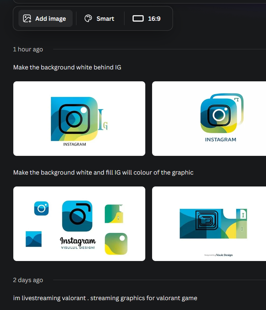
Task: Open the layered Instagram logo with blue INSTAGRAM caption
Action: click(209, 119)
